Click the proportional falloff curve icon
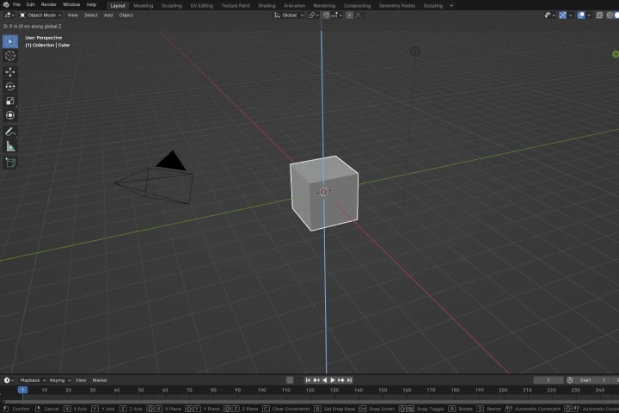This screenshot has height=413, width=619. [x=360, y=15]
